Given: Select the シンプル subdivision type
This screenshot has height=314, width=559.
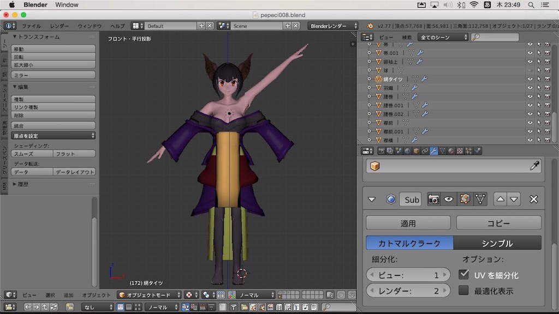Looking at the screenshot, I should click(497, 243).
